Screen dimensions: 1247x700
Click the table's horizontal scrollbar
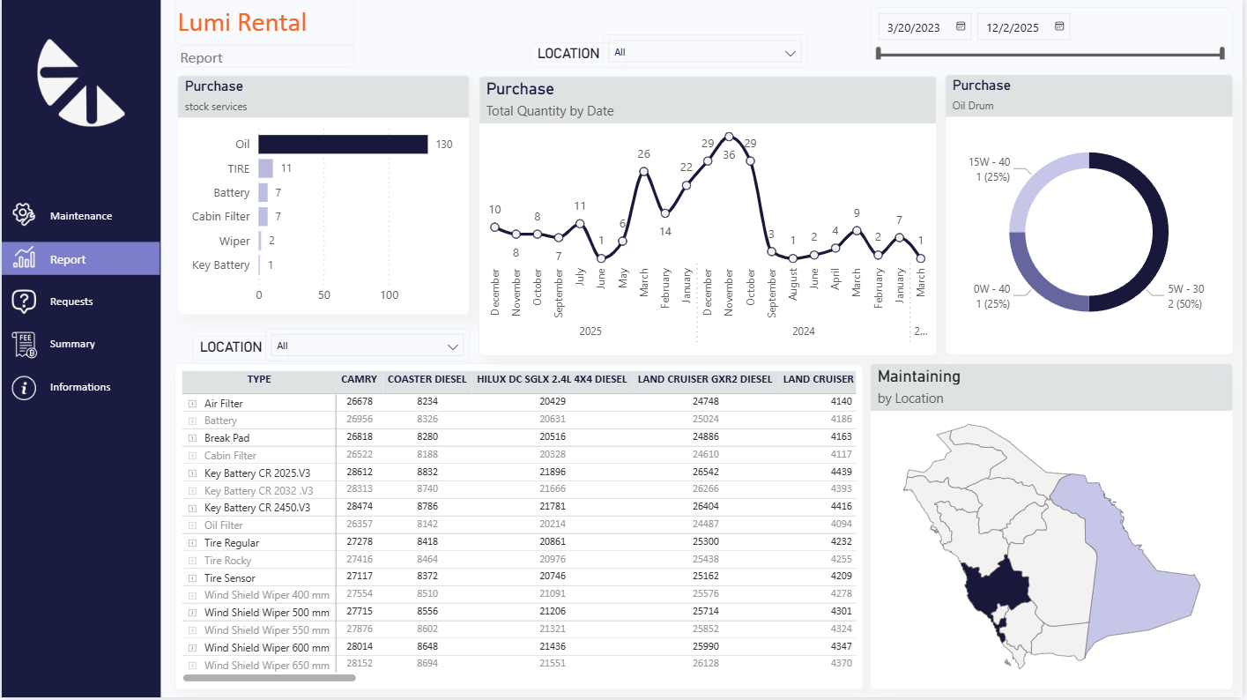(269, 678)
